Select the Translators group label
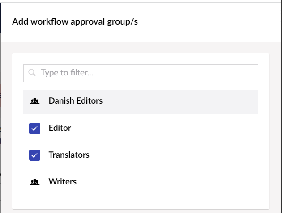The width and height of the screenshot is (282, 213). tap(69, 155)
